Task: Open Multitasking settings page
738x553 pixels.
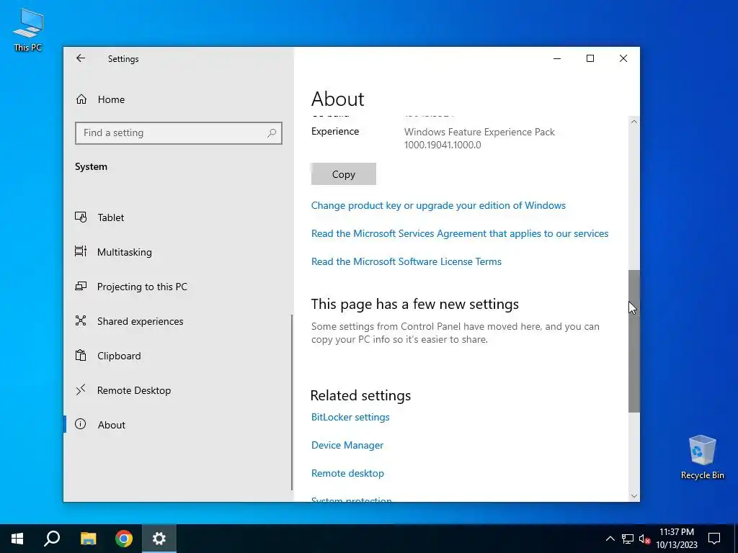Action: (x=178, y=252)
